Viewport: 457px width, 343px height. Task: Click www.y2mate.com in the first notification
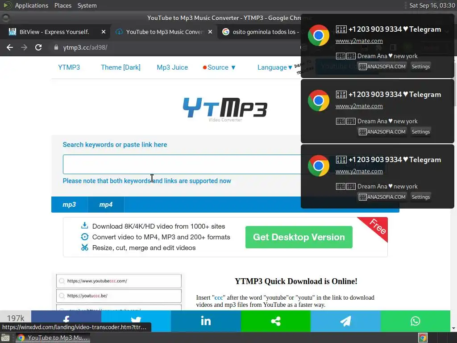[x=359, y=41]
